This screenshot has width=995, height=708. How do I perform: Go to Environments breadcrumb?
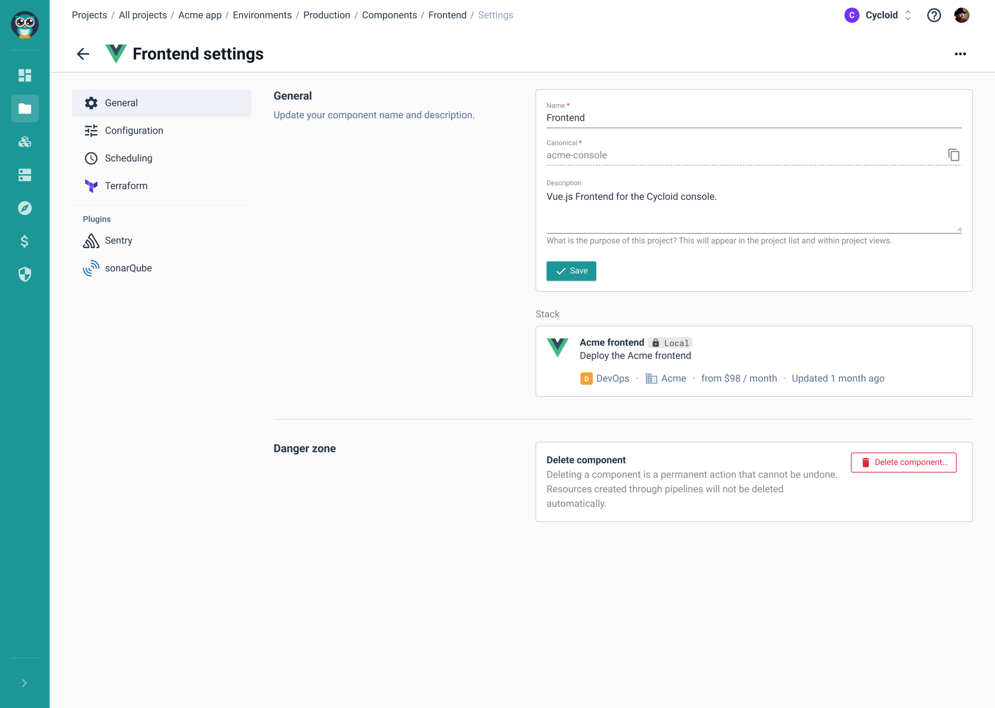[x=262, y=15]
